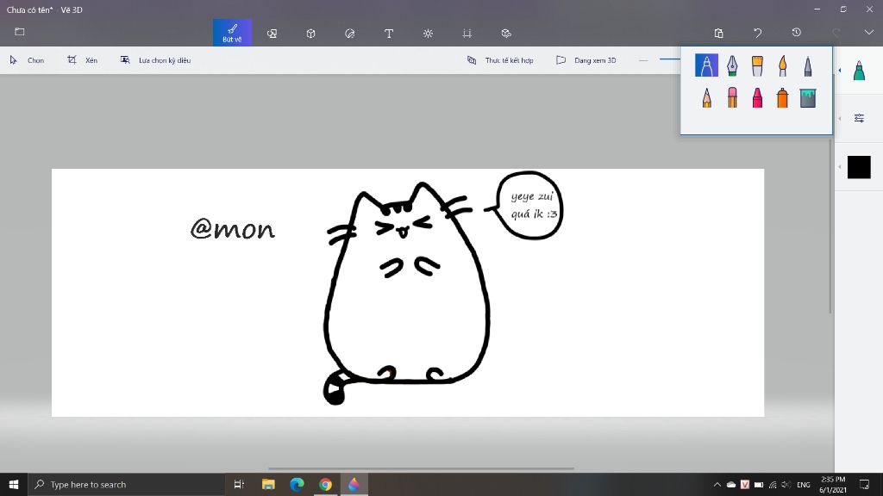The image size is (883, 496).
Task: Click the Undo arrow
Action: (x=757, y=34)
